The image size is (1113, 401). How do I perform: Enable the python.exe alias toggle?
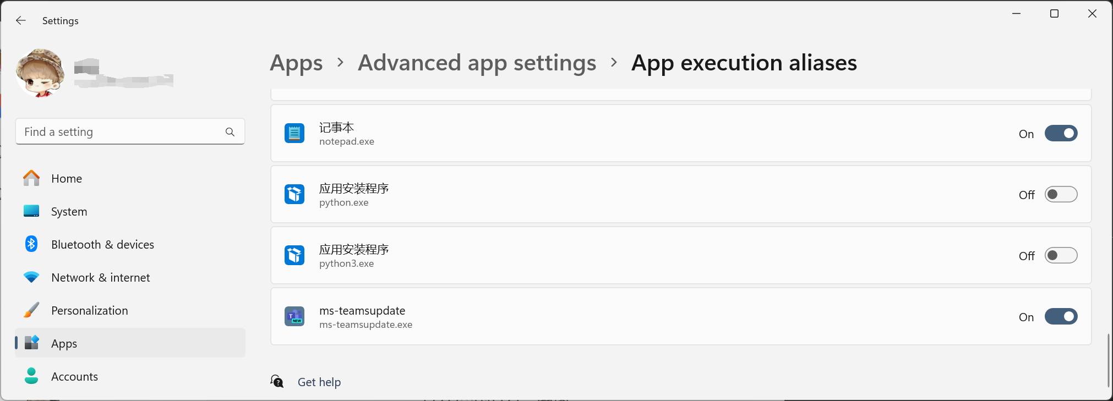coord(1061,194)
